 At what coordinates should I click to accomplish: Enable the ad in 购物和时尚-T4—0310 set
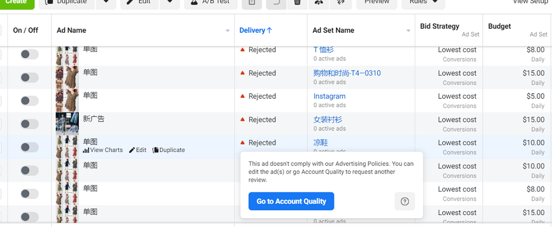(x=29, y=78)
